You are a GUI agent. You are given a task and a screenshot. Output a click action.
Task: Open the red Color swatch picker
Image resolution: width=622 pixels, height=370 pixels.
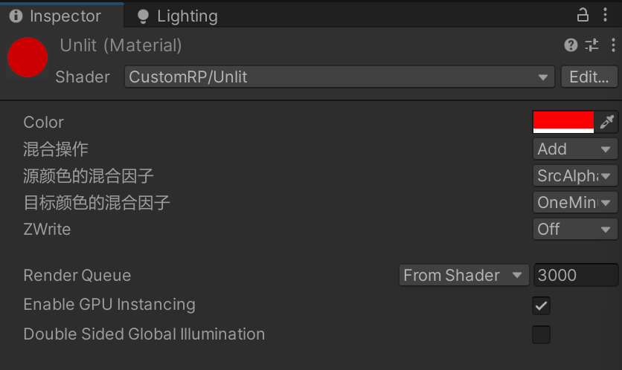pyautogui.click(x=563, y=122)
